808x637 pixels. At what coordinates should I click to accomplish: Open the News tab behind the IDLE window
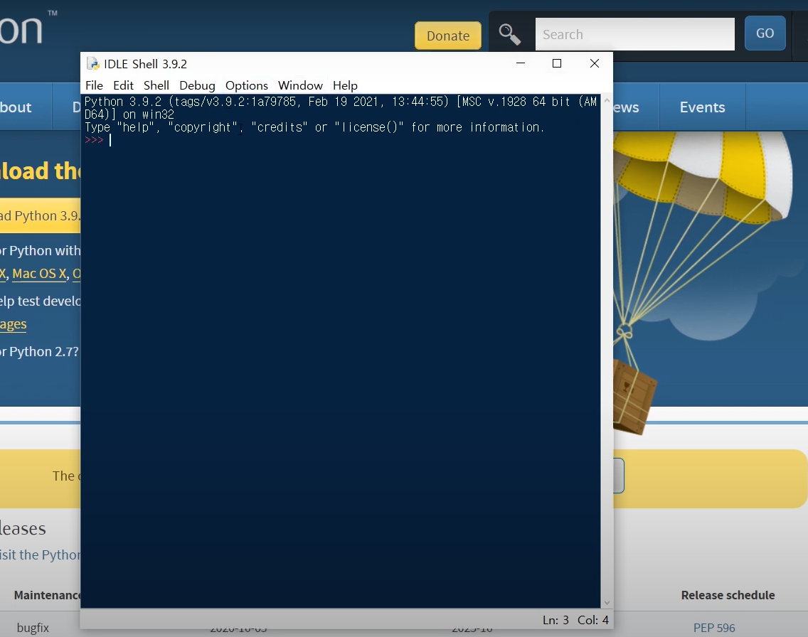coord(636,107)
